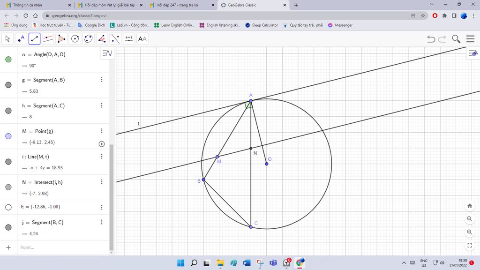Select the Circle with Center tool
Image resolution: width=480 pixels, height=270 pixels.
[75, 39]
